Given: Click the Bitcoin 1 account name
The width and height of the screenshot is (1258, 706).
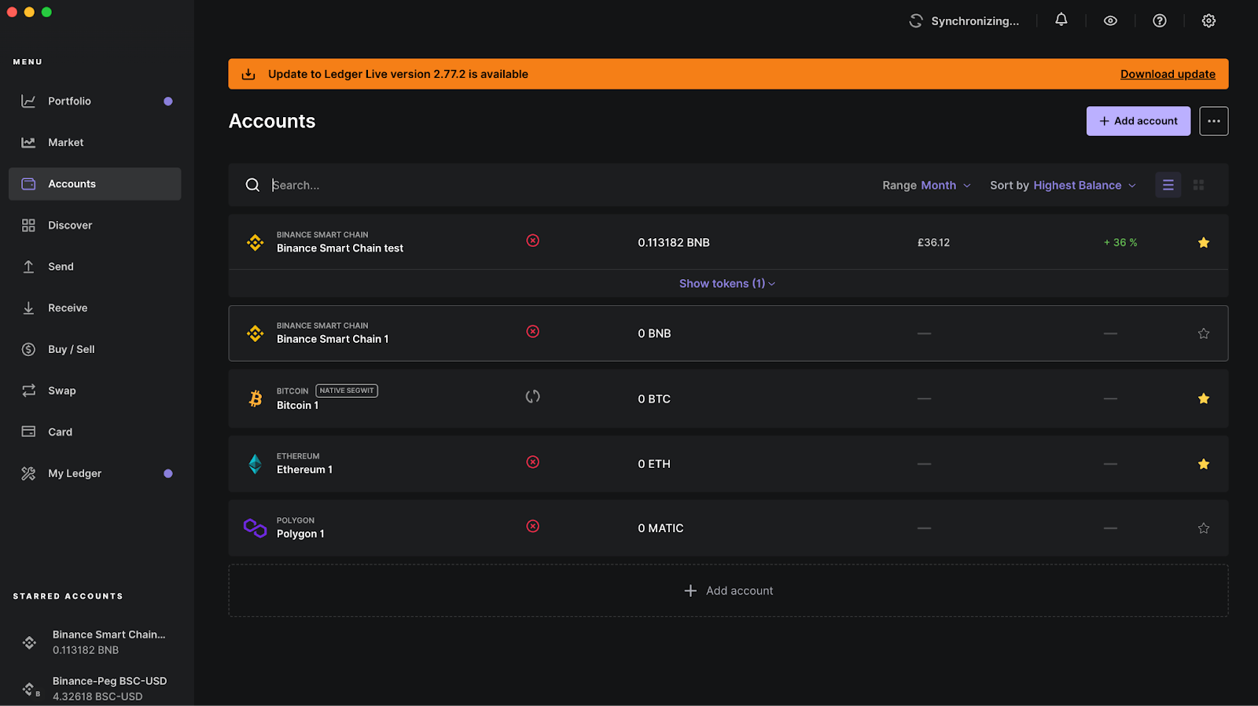Looking at the screenshot, I should [x=297, y=406].
